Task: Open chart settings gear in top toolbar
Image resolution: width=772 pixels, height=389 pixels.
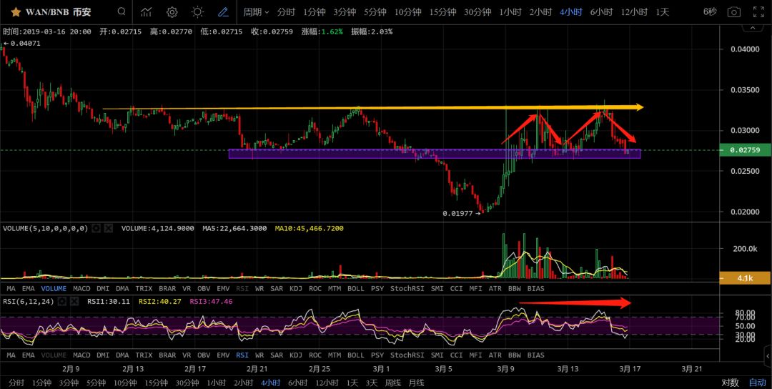Action: pos(172,12)
